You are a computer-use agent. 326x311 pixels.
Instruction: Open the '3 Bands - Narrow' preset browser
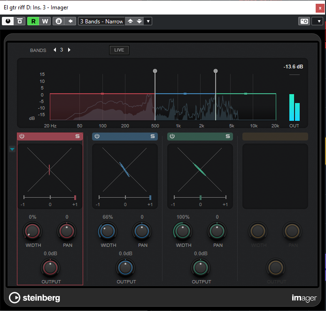(101, 21)
